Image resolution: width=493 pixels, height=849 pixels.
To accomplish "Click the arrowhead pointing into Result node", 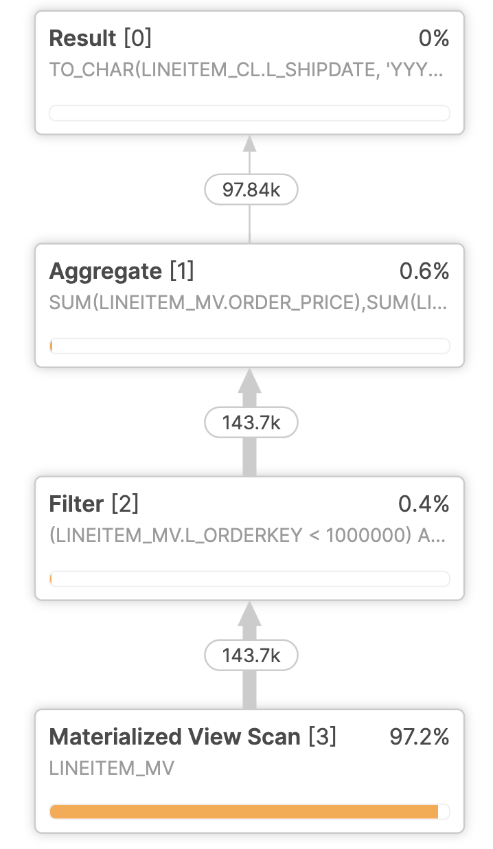I will [x=249, y=144].
